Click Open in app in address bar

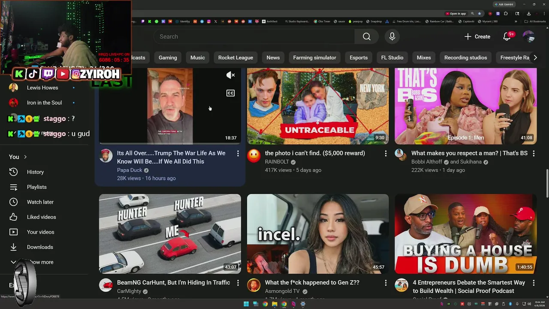click(455, 14)
